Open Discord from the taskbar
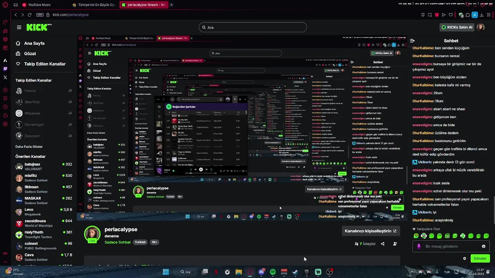495x278 pixels. pyautogui.click(x=261, y=272)
